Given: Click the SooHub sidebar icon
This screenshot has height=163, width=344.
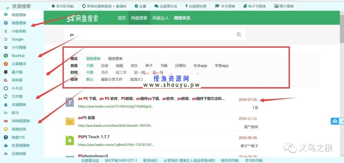Looking at the screenshot, I should [6, 56].
